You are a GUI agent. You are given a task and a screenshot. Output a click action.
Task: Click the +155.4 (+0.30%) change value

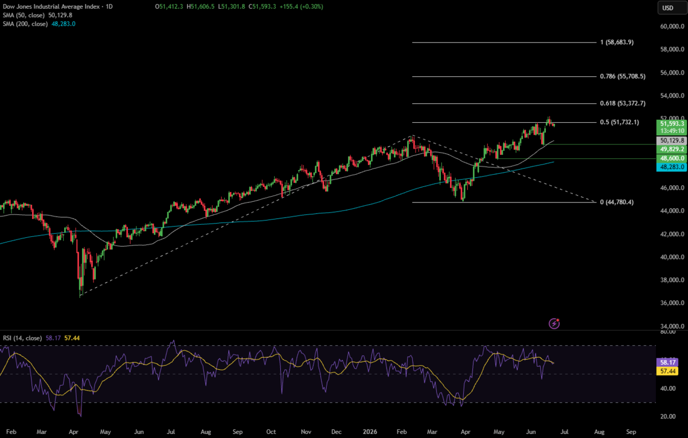tap(301, 6)
